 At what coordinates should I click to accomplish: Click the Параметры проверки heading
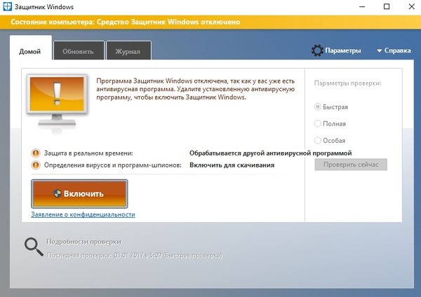[348, 83]
